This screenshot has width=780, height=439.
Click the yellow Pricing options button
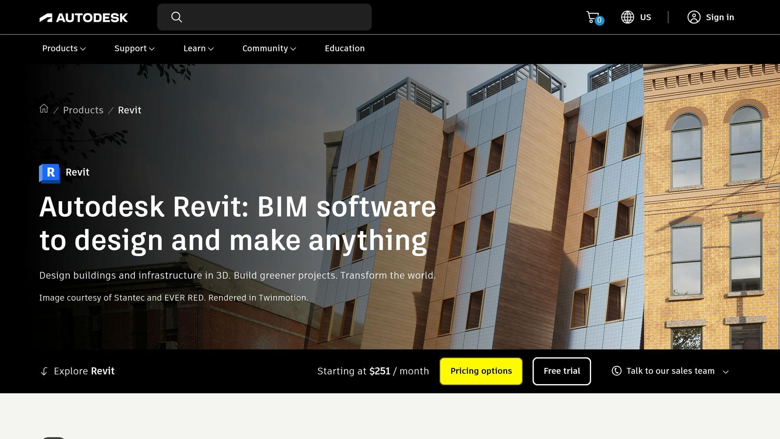pos(481,371)
